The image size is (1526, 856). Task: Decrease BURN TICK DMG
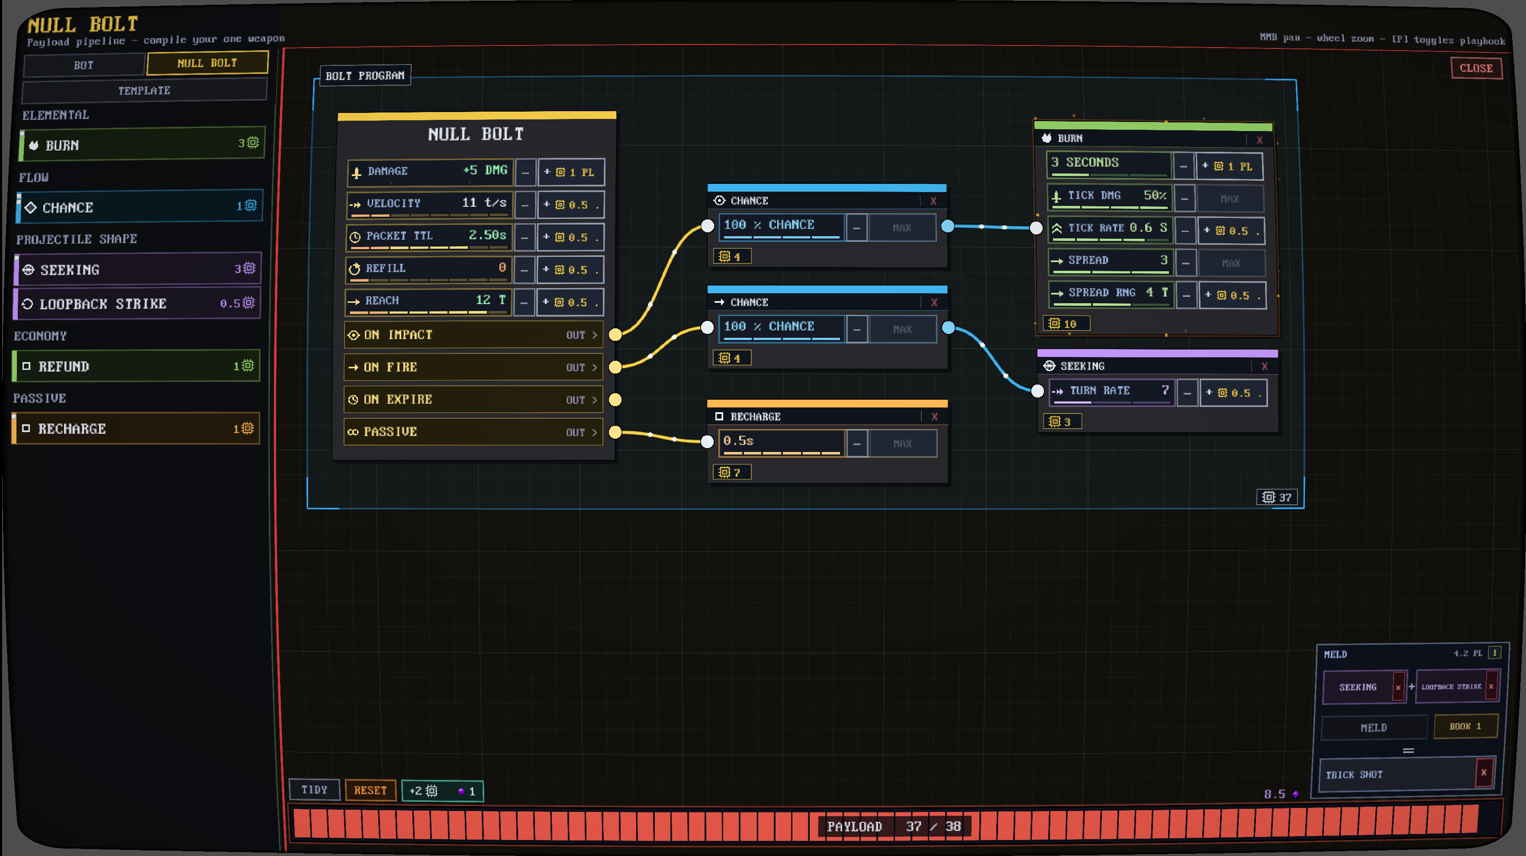[1184, 199]
